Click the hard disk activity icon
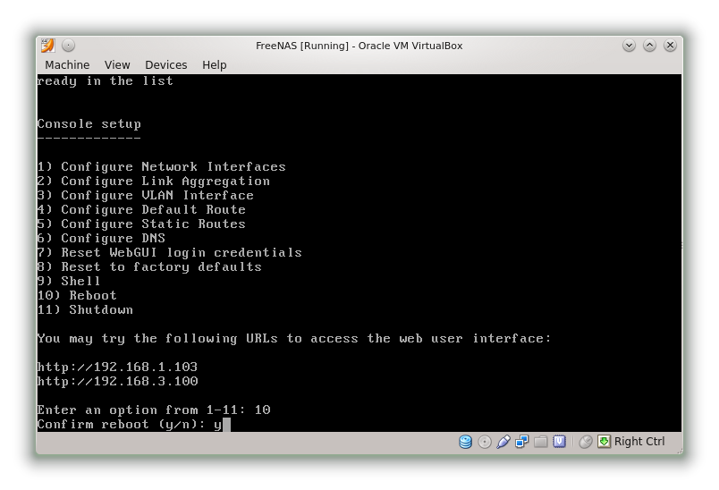719x490 pixels. 465,442
